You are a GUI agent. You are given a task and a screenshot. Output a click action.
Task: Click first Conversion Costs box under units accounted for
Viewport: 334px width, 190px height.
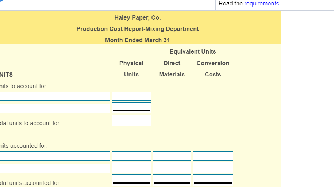click(213, 156)
